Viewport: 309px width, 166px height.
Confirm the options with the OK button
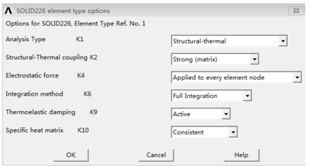(71, 155)
